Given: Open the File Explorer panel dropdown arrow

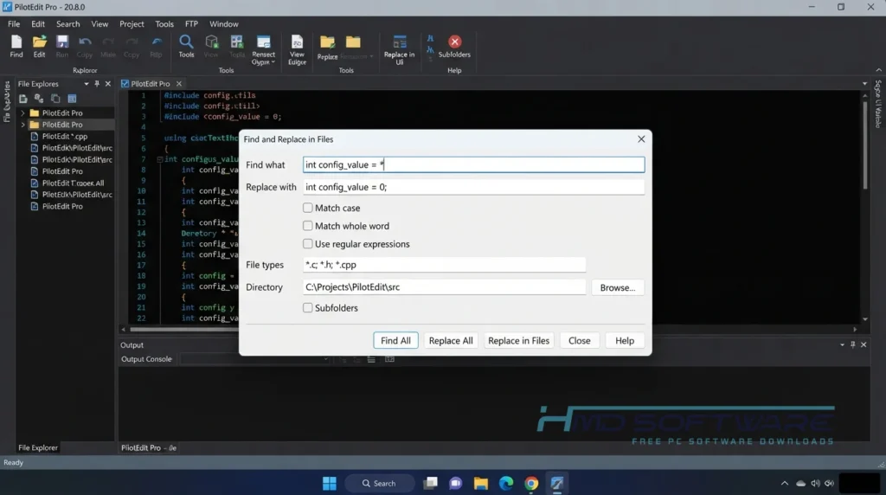Looking at the screenshot, I should [86, 84].
